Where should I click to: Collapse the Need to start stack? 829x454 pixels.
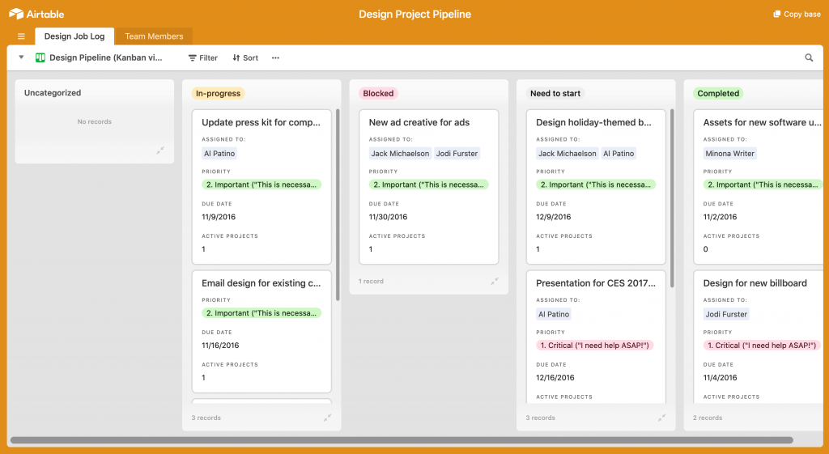pyautogui.click(x=661, y=418)
